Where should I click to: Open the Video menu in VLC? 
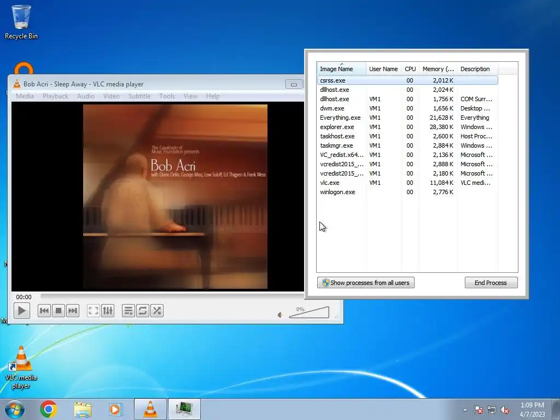pos(111,96)
